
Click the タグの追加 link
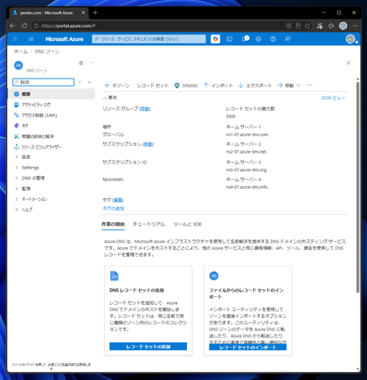(114, 209)
